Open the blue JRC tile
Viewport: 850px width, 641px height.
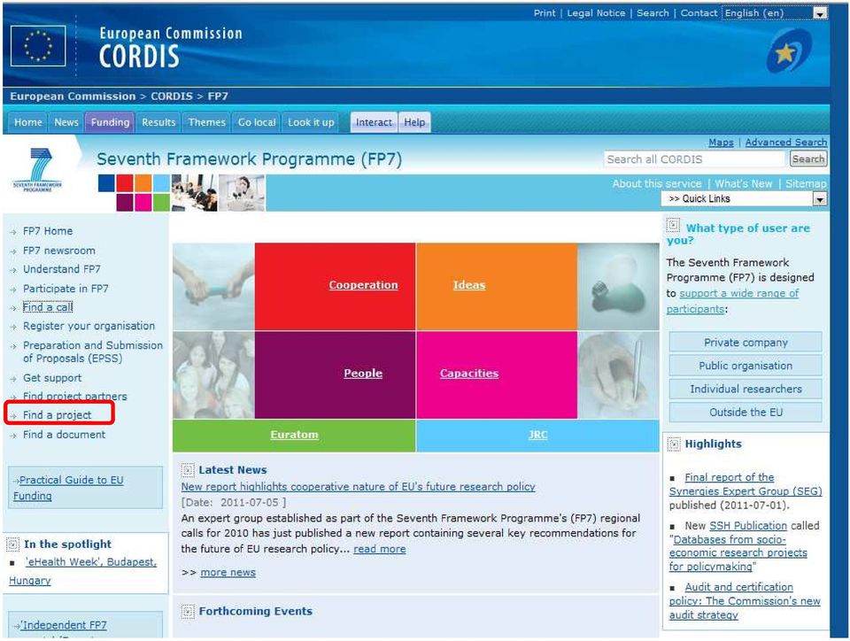coord(537,435)
